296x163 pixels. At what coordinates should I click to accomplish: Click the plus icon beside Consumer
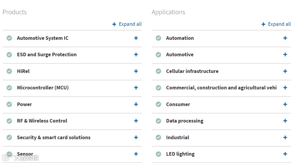pyautogui.click(x=285, y=104)
